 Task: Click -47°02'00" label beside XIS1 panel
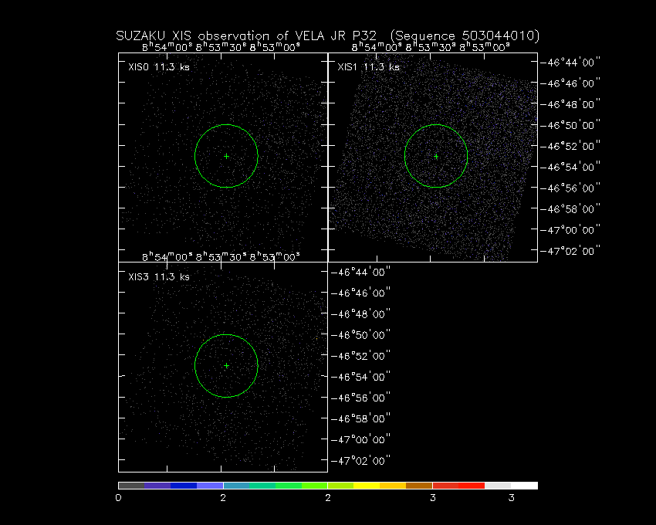tap(570, 251)
